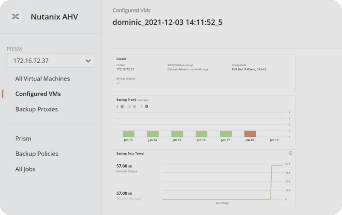
Task: Open the Prism sidebar item
Action: (x=23, y=139)
